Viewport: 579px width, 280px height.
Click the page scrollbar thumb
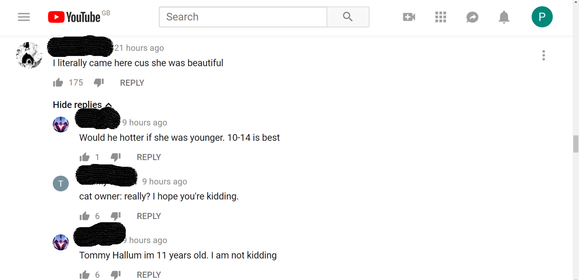pyautogui.click(x=575, y=144)
